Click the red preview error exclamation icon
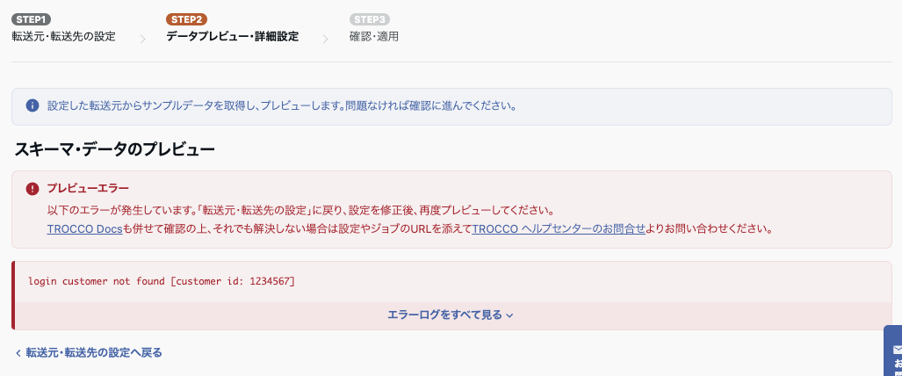 (x=32, y=189)
